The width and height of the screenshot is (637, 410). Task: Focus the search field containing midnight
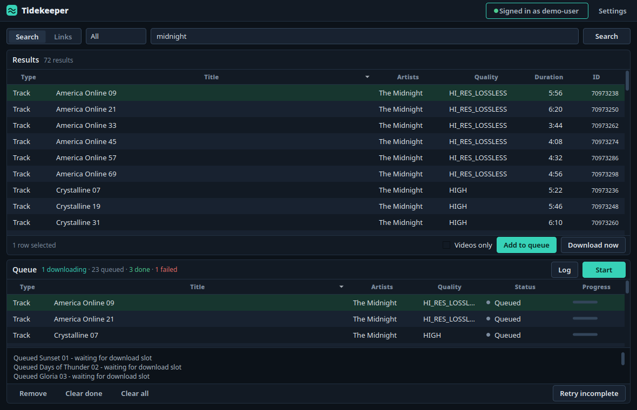click(x=364, y=36)
